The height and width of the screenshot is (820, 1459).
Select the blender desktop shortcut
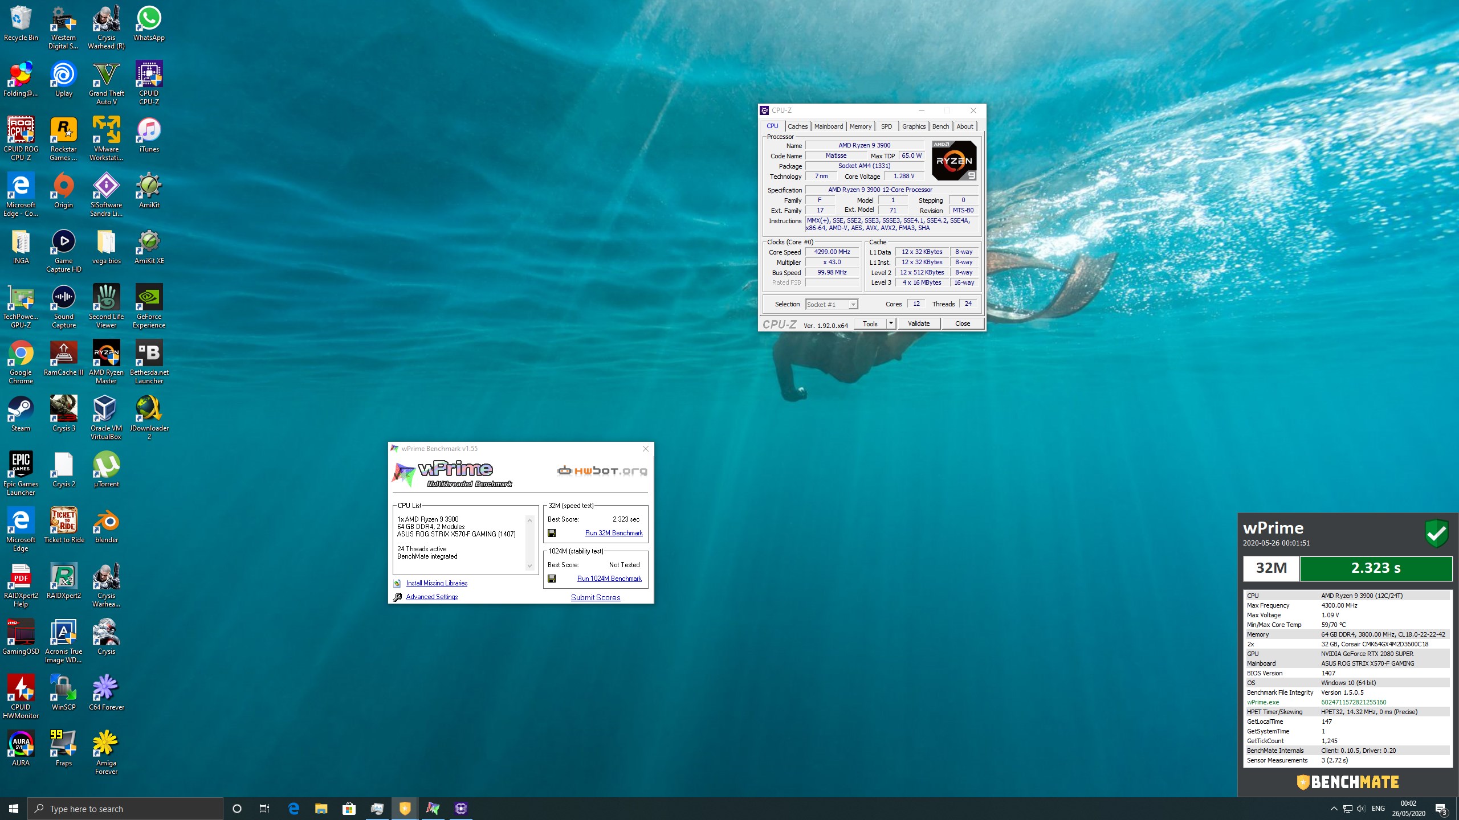coord(106,526)
